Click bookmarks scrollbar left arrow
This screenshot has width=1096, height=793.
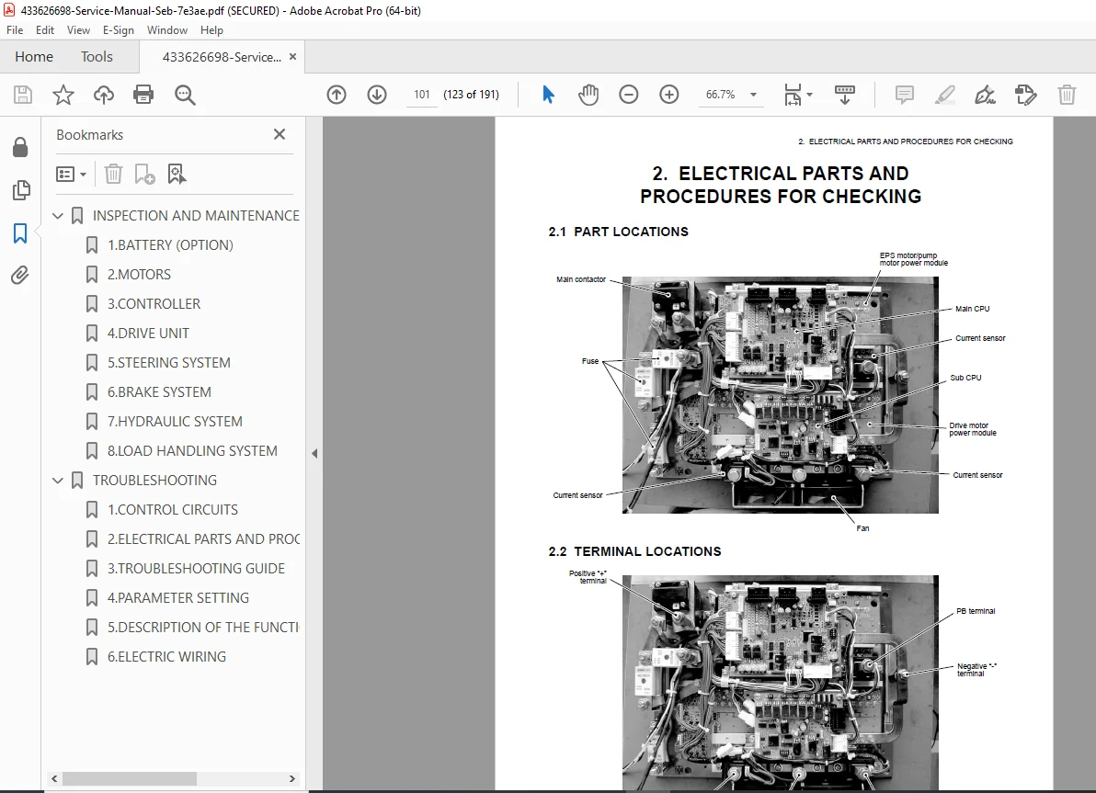pos(54,778)
